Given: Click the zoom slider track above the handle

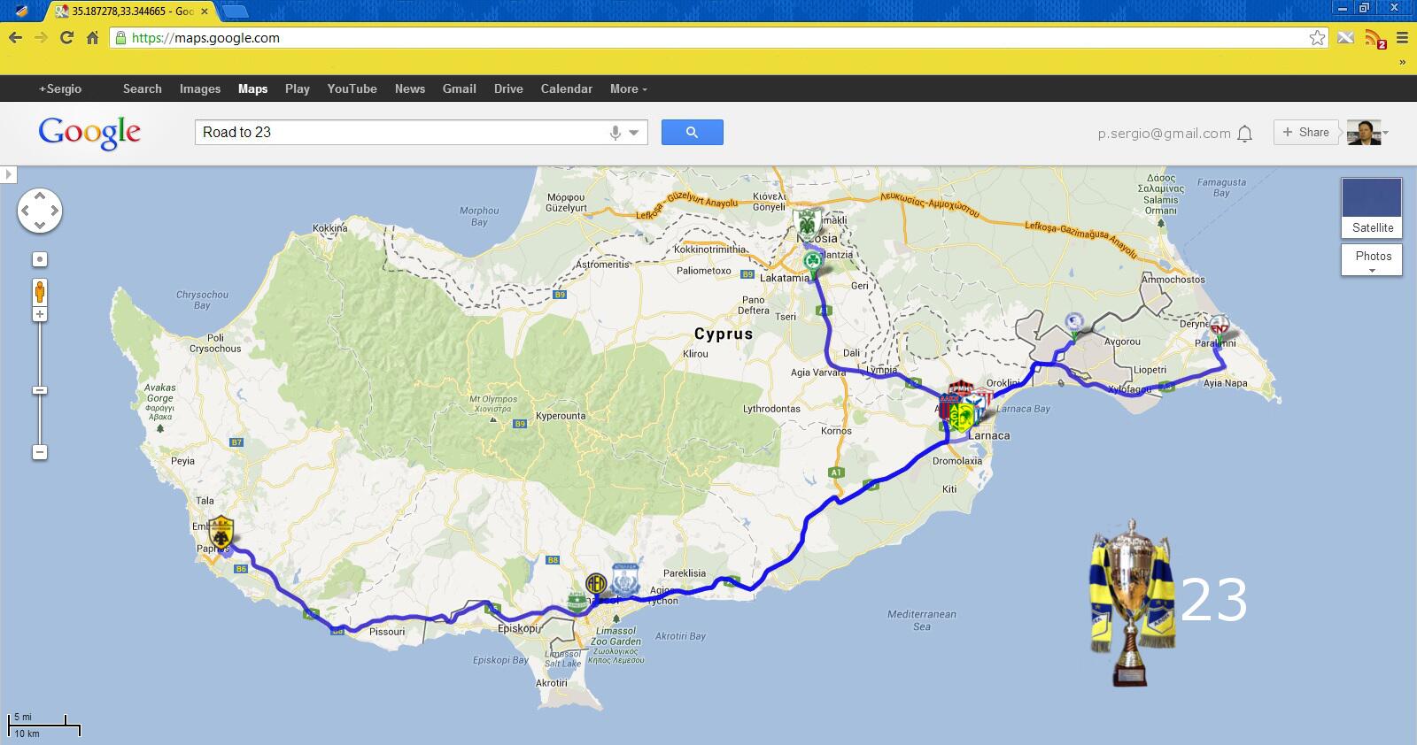Looking at the screenshot, I should coord(40,354).
